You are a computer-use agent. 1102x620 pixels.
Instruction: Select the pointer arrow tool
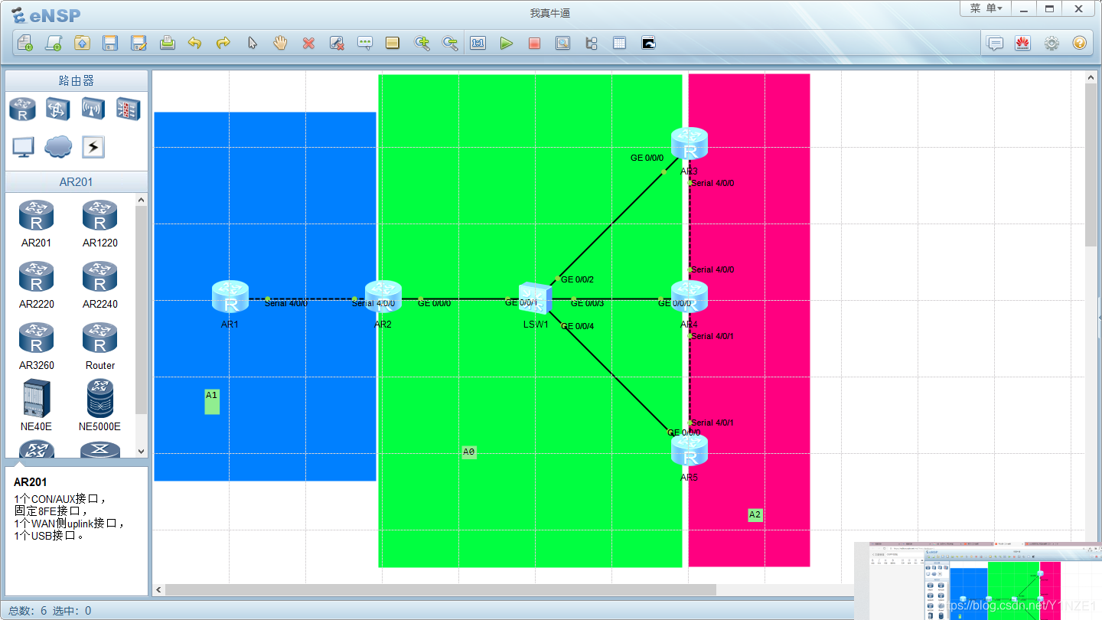[x=252, y=43]
